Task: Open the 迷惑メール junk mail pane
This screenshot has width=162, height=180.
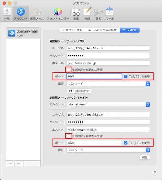Action: point(37,14)
